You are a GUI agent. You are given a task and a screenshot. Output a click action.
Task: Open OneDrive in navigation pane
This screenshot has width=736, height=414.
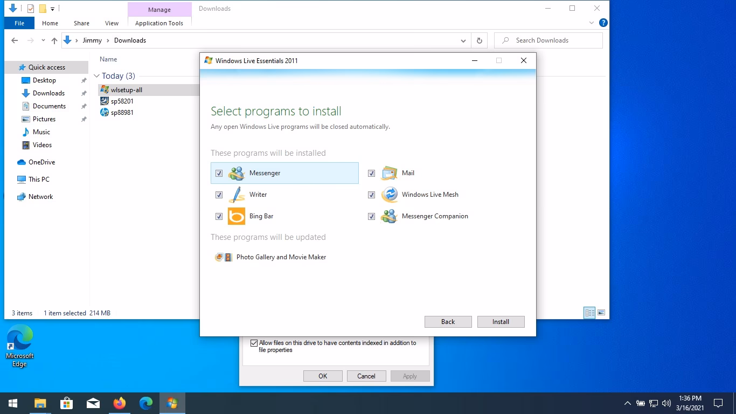[41, 162]
